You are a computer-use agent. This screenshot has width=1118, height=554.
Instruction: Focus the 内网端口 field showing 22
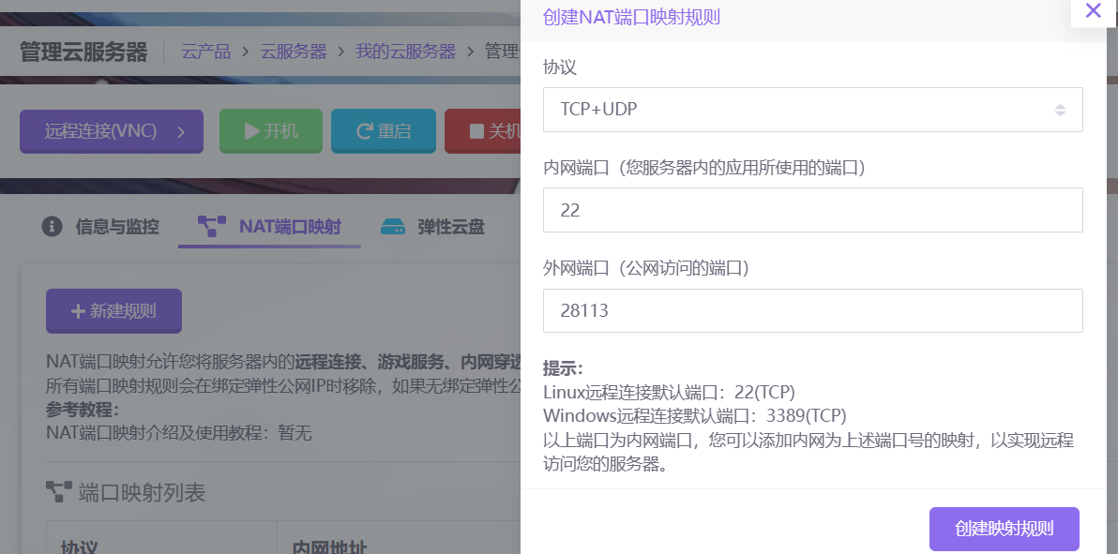812,210
